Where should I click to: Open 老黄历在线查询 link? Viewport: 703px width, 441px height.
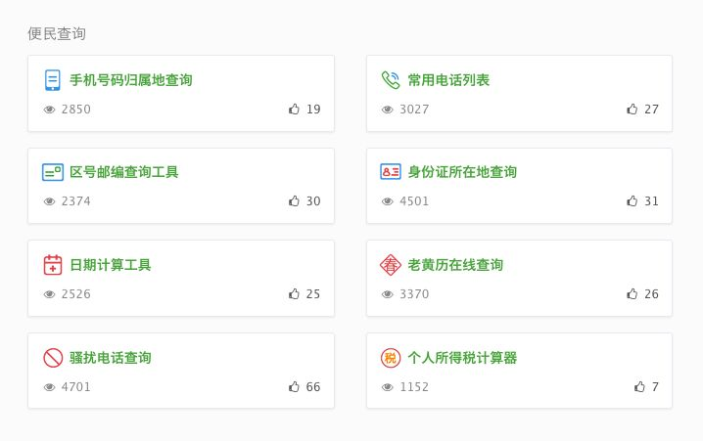coord(455,265)
